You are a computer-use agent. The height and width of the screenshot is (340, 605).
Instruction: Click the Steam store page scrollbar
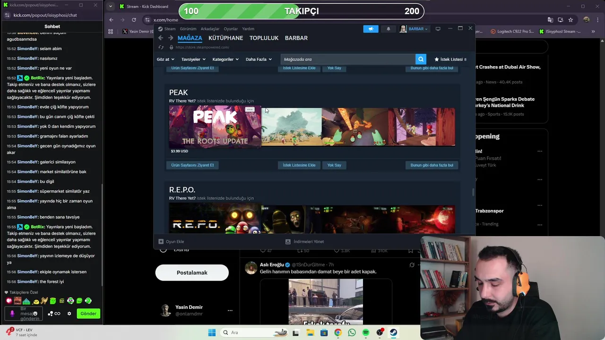pyautogui.click(x=473, y=192)
